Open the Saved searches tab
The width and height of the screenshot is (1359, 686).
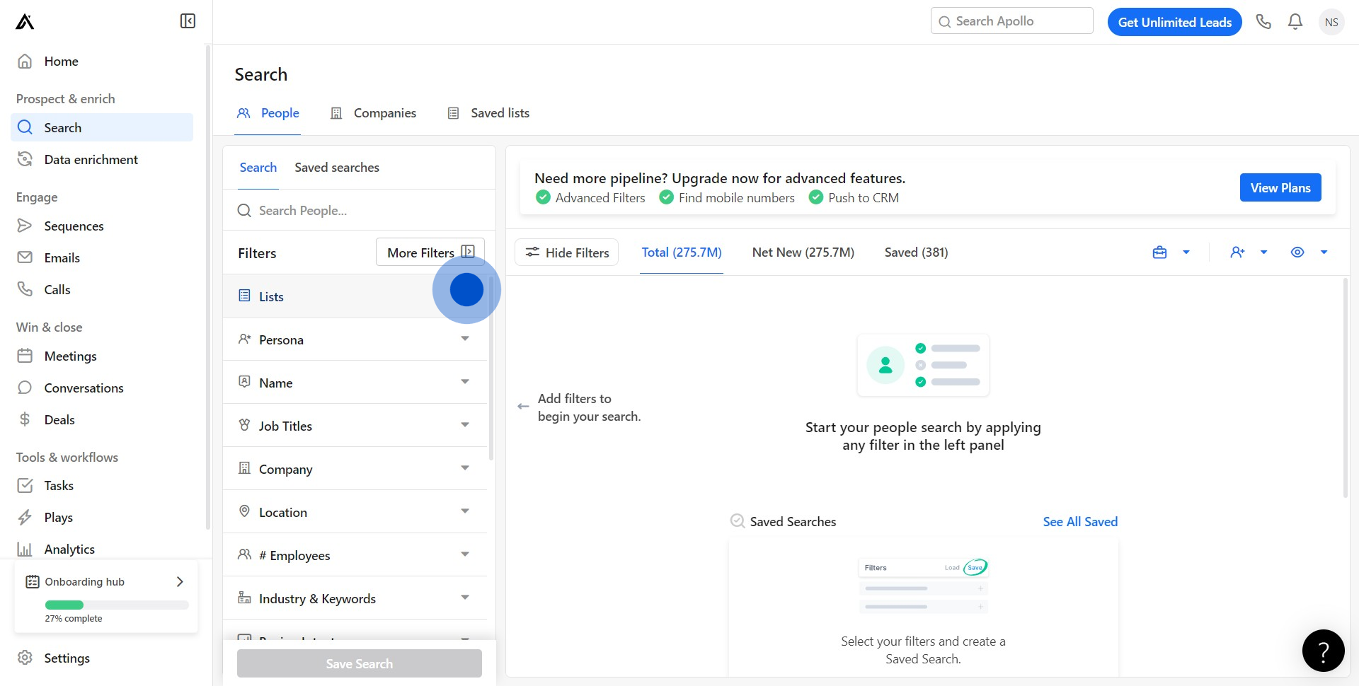[x=337, y=168]
